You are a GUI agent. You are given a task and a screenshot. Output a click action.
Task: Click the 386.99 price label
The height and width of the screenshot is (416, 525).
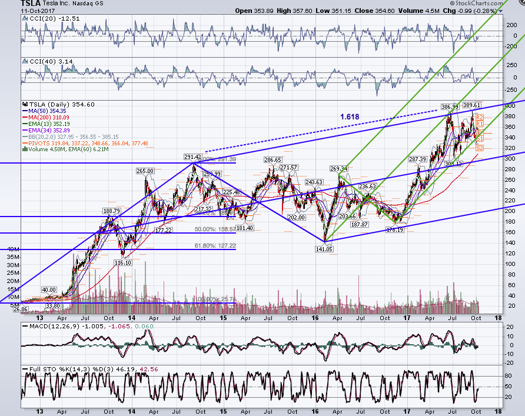450,107
